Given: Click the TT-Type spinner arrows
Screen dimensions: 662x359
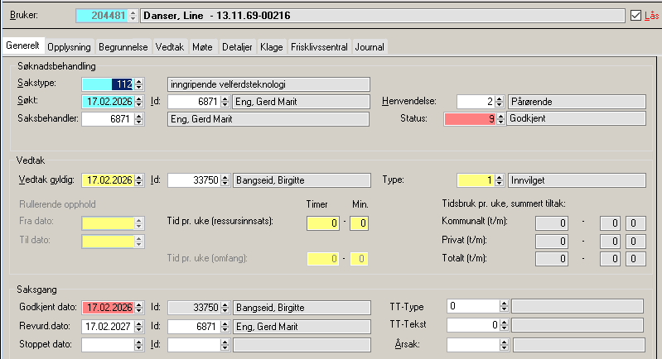Looking at the screenshot, I should (x=503, y=307).
